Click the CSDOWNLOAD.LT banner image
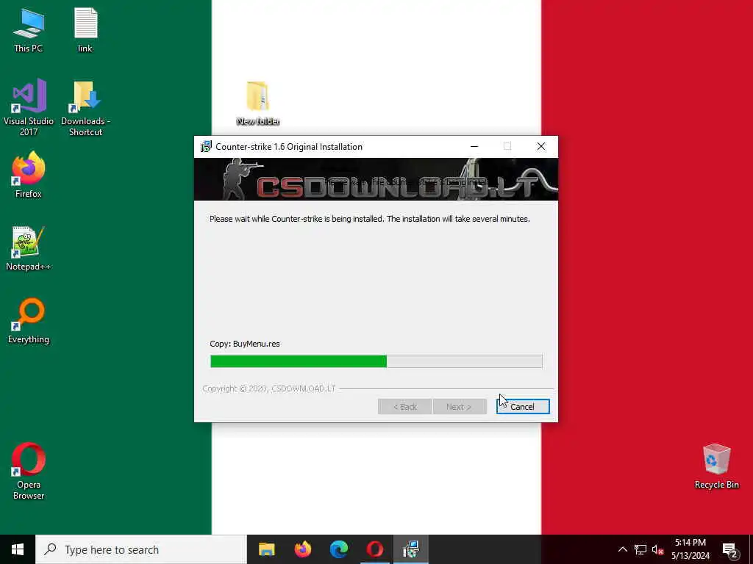The image size is (753, 564). pyautogui.click(x=376, y=179)
